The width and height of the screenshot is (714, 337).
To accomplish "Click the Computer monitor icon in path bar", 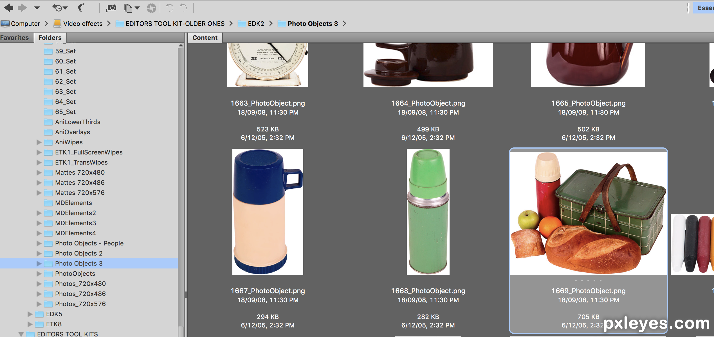I will [5, 24].
